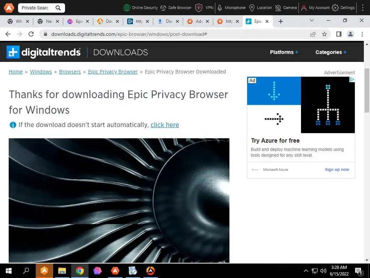
Task: Go back with the back arrow
Action: pyautogui.click(x=8, y=34)
